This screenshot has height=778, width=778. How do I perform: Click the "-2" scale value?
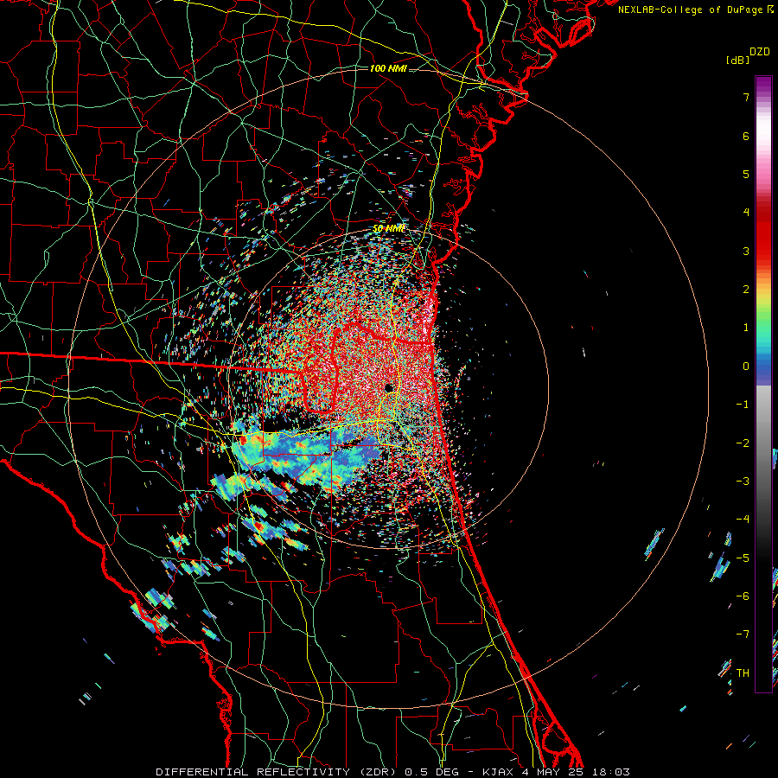tap(743, 443)
